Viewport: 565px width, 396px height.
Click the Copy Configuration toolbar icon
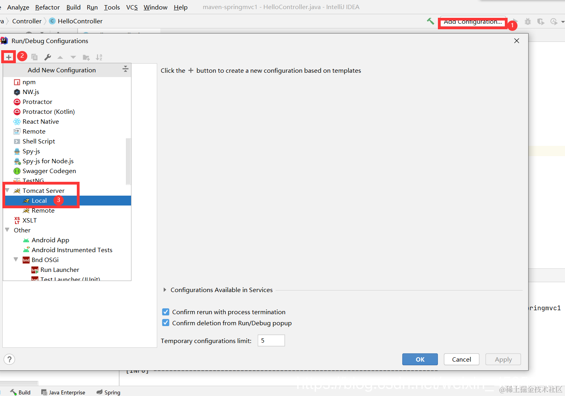click(34, 57)
